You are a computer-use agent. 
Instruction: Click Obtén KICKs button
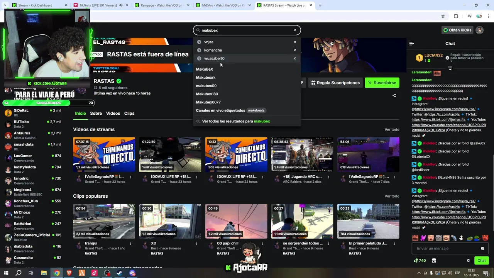[x=457, y=30]
